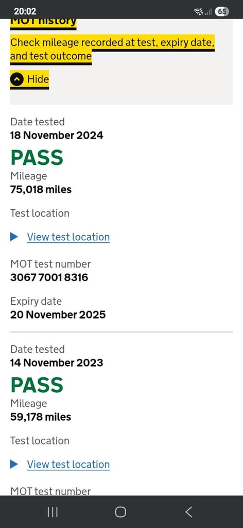
Task: Open View test location under 75,018 miles
Action: 68,237
